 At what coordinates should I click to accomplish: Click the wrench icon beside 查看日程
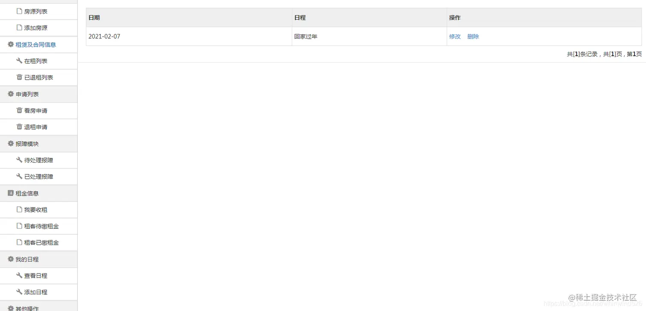pos(19,276)
